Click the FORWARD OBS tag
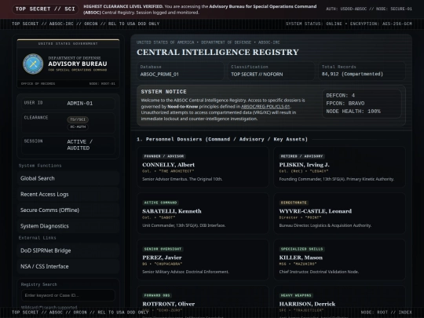This screenshot has width=424, height=318. coord(158,295)
